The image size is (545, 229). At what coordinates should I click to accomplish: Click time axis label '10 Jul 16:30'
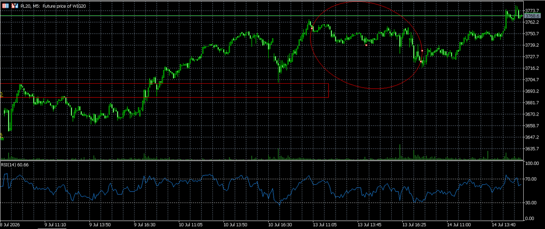[x=280, y=224]
